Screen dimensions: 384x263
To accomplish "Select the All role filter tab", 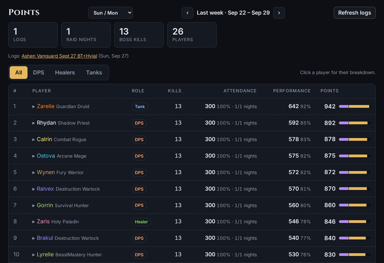I will pyautogui.click(x=19, y=73).
